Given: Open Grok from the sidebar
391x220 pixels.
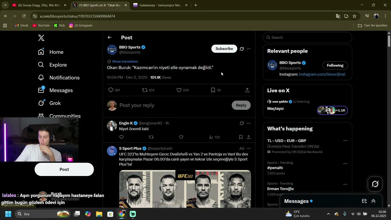Looking at the screenshot, I should point(49,103).
